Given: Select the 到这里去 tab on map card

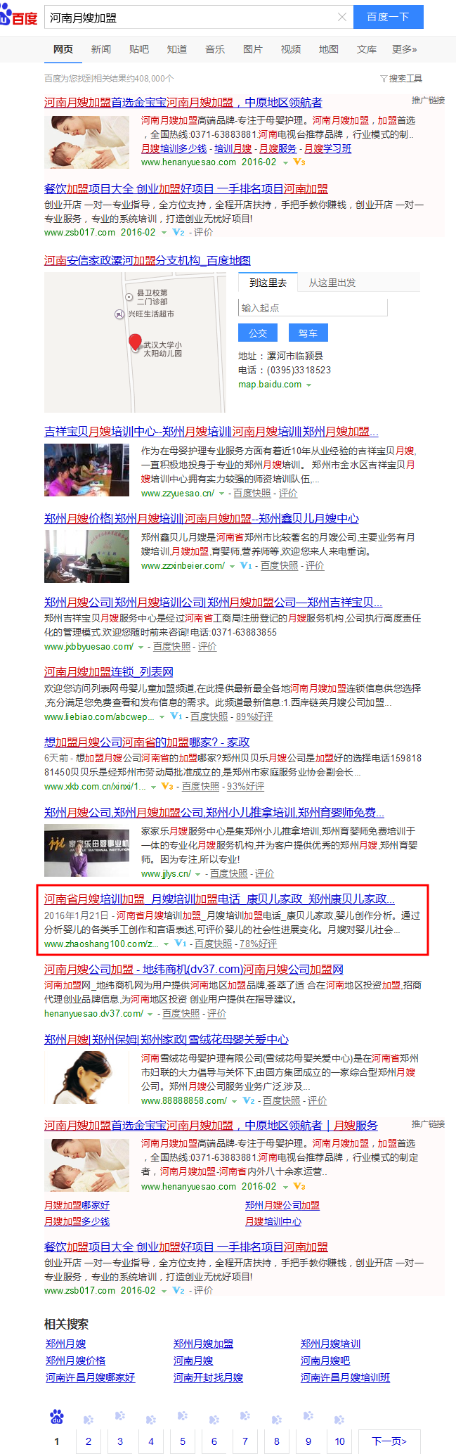Looking at the screenshot, I should (268, 282).
